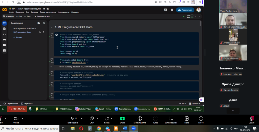Open the Инструменты menu
Image resolution: width=259 pixels, height=132 pixels.
tap(63, 12)
